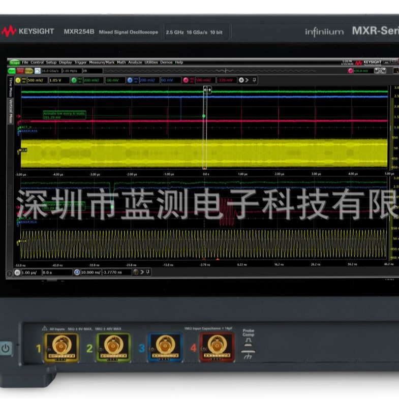Open the Math menu

pos(121,63)
